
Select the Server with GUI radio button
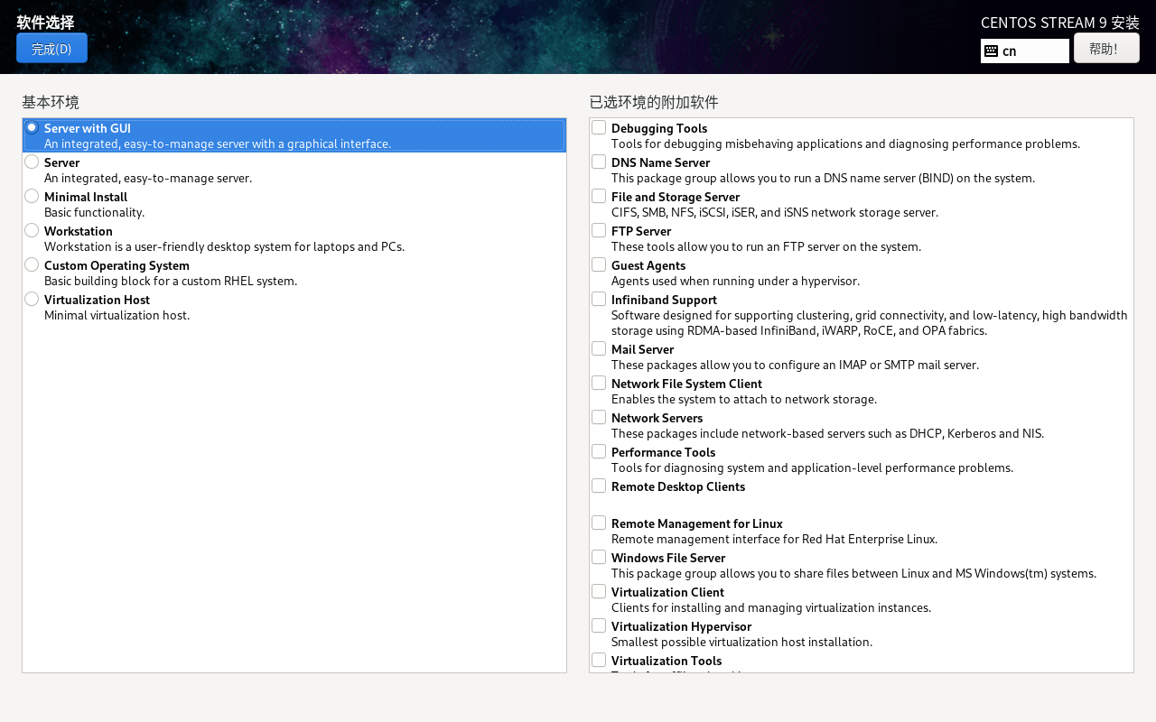pos(32,127)
